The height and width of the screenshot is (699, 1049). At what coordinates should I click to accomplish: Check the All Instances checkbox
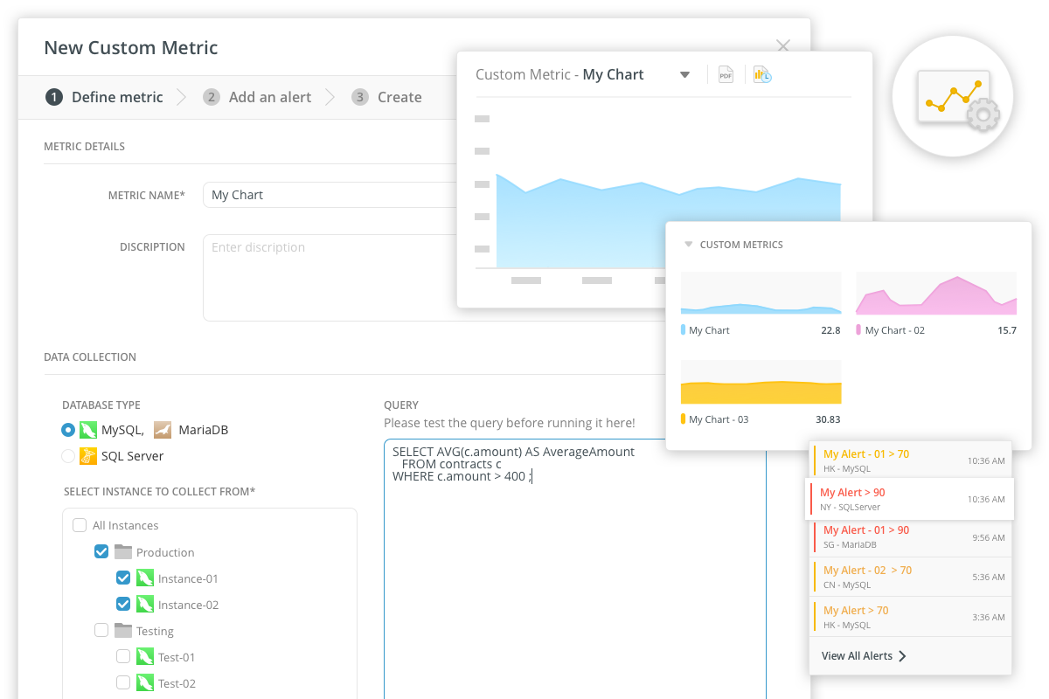80,526
